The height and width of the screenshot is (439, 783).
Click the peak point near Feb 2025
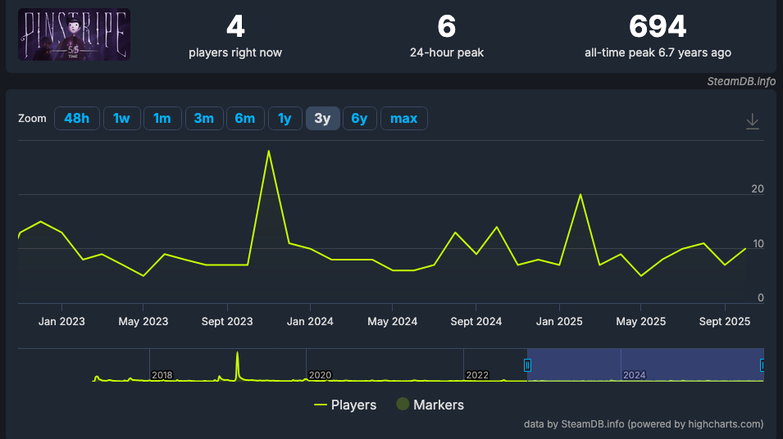click(x=580, y=194)
